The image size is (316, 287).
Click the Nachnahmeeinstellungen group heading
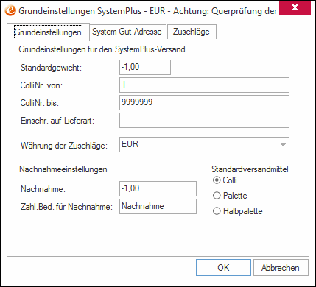coord(63,169)
